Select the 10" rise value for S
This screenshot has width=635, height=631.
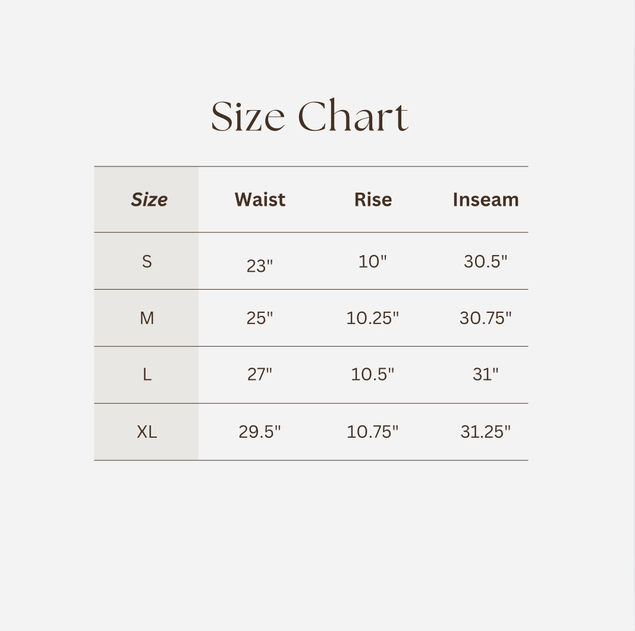click(x=373, y=261)
